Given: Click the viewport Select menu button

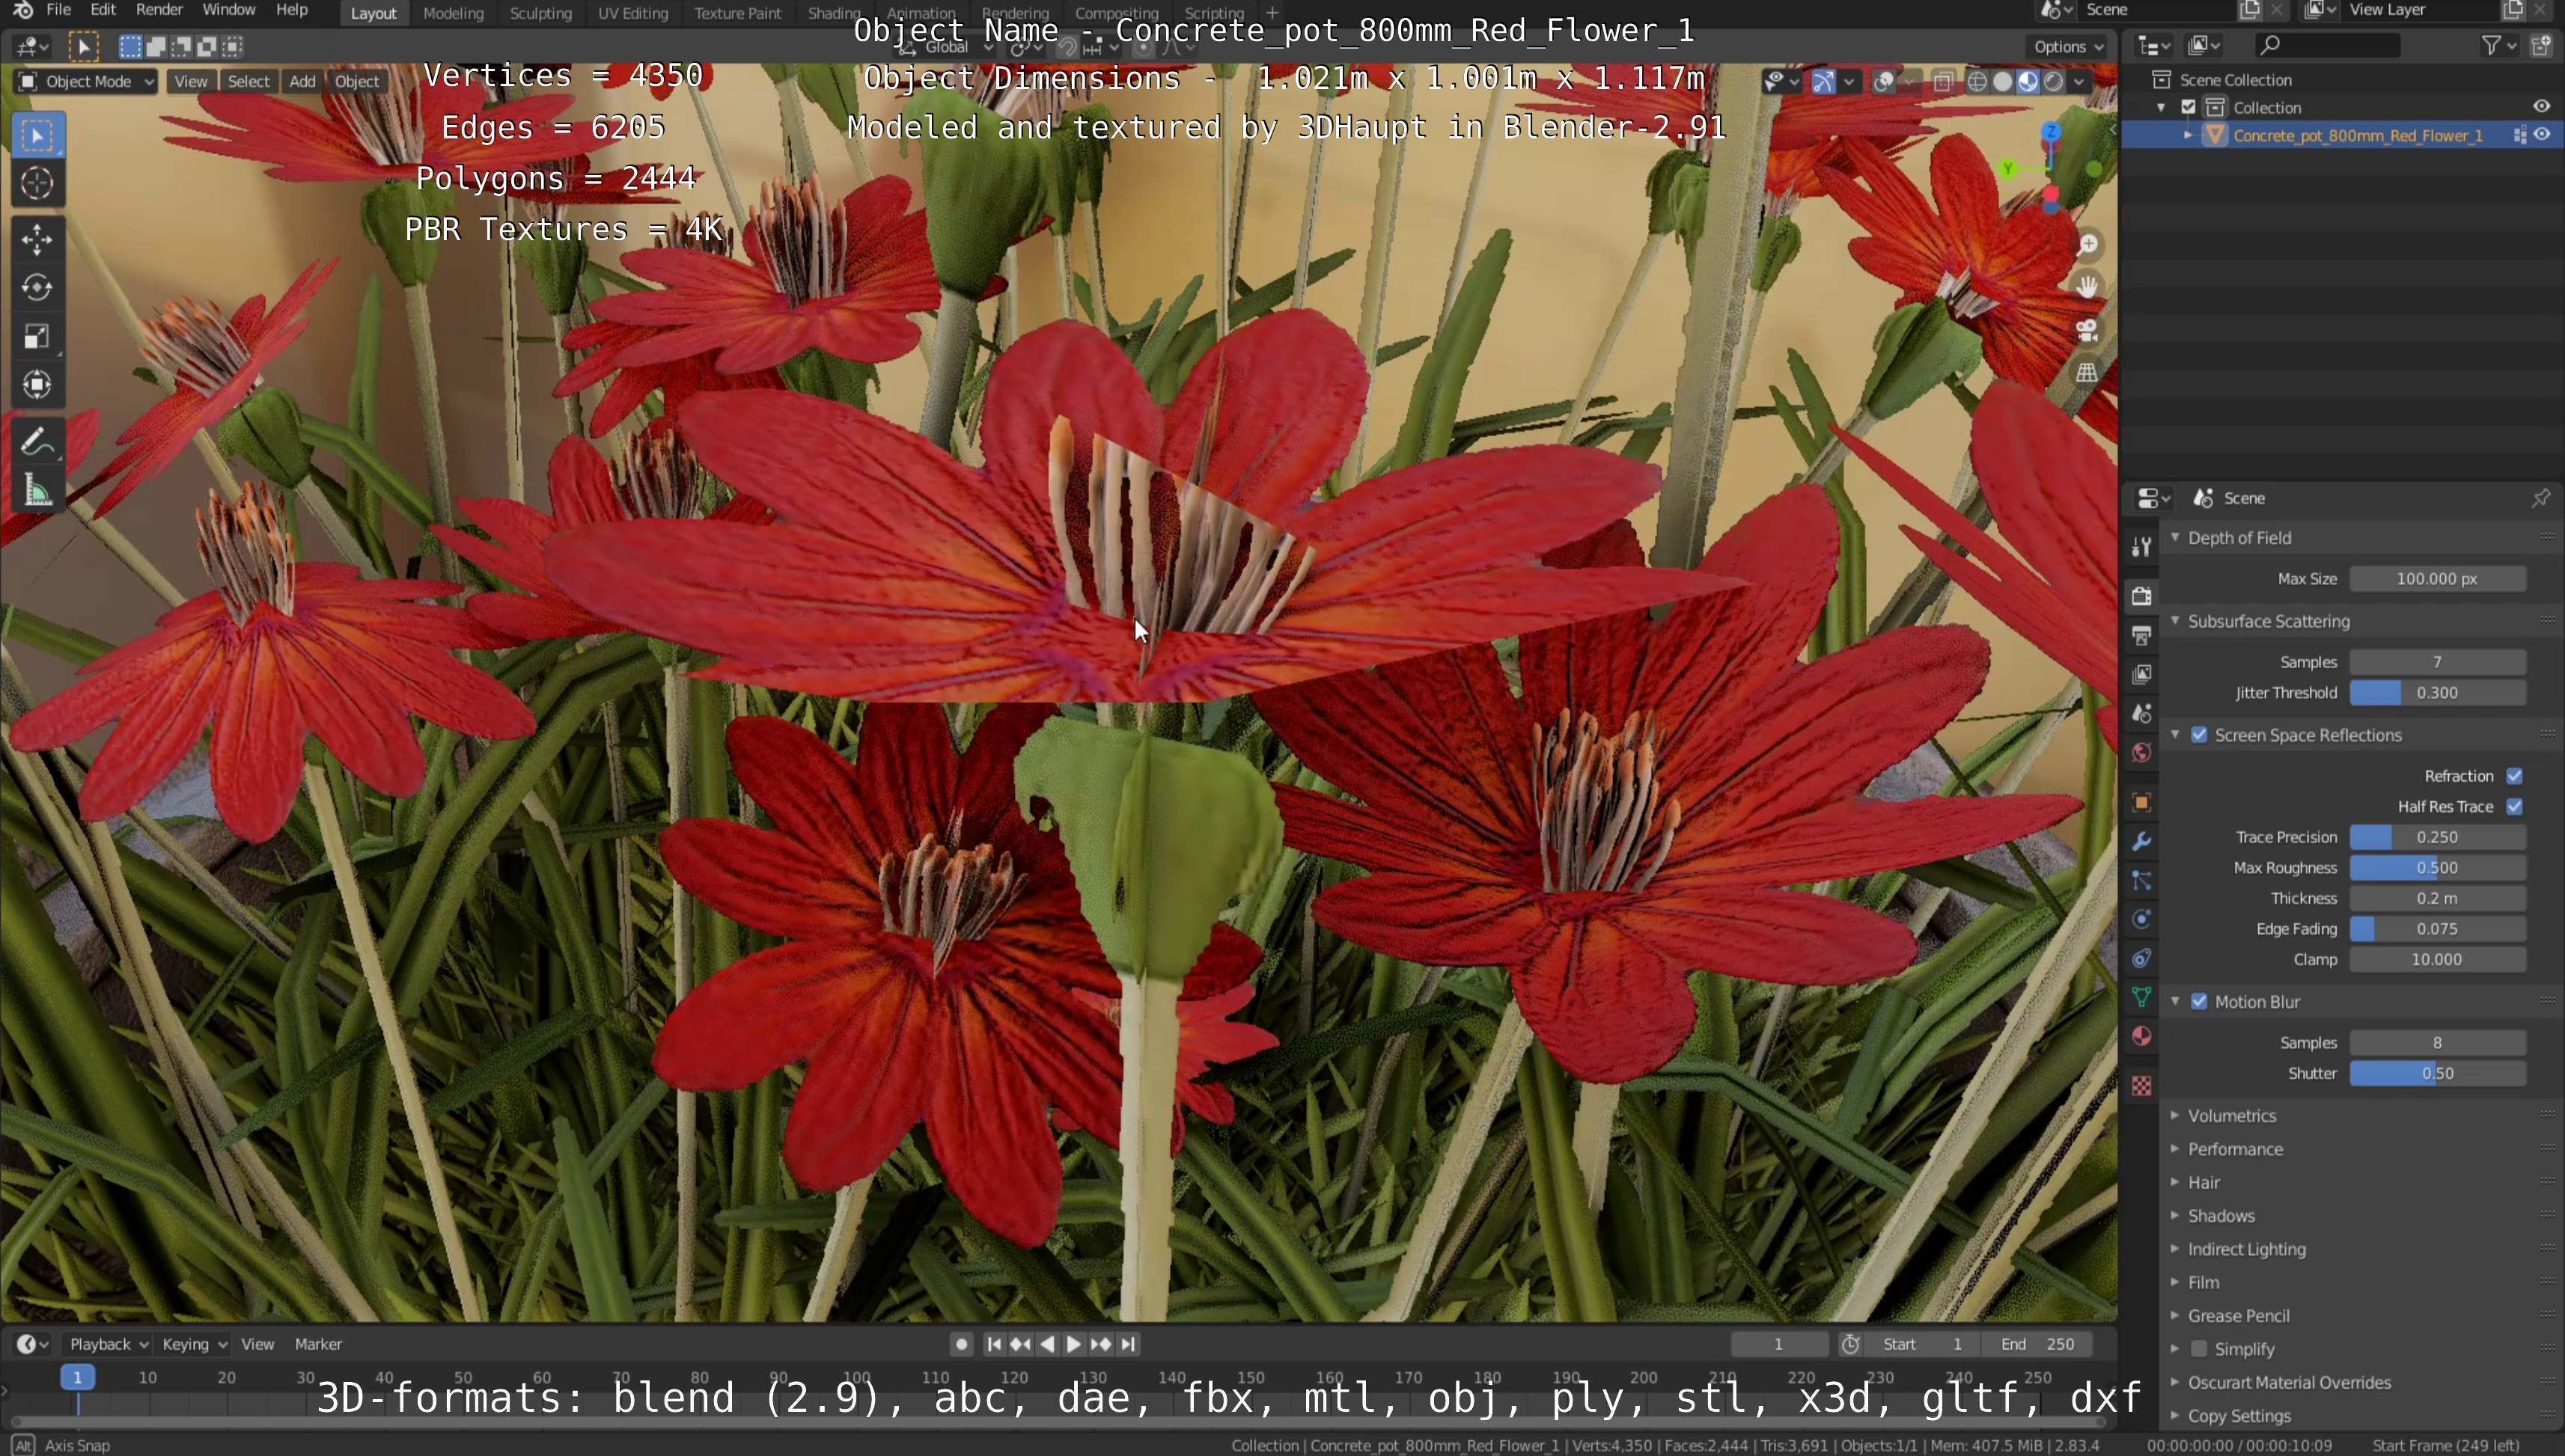Looking at the screenshot, I should click(248, 82).
